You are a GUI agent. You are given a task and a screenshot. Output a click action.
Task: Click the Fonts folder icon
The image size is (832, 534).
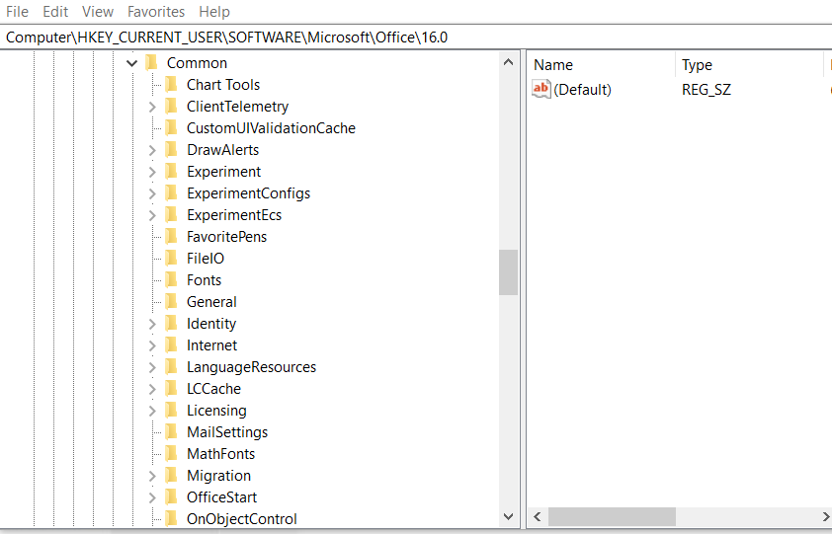(171, 280)
